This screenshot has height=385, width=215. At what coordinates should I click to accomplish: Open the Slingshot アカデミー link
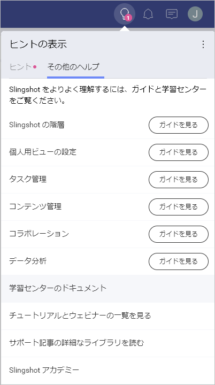pos(44,370)
